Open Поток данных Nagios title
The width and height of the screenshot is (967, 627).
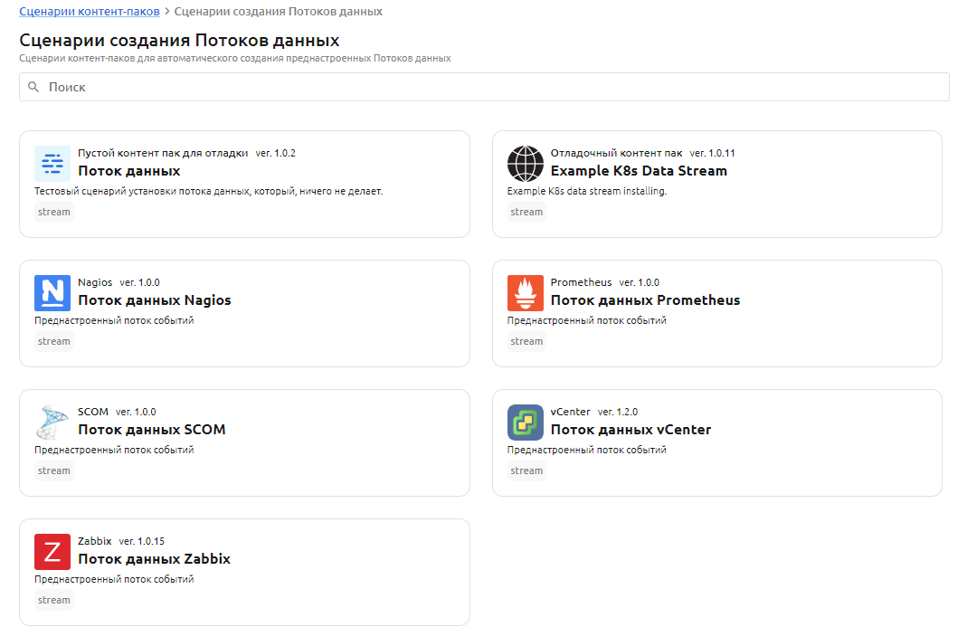154,300
